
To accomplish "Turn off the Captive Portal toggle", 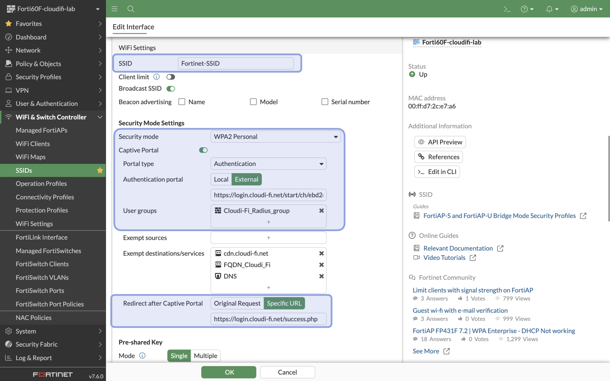I will pyautogui.click(x=203, y=150).
